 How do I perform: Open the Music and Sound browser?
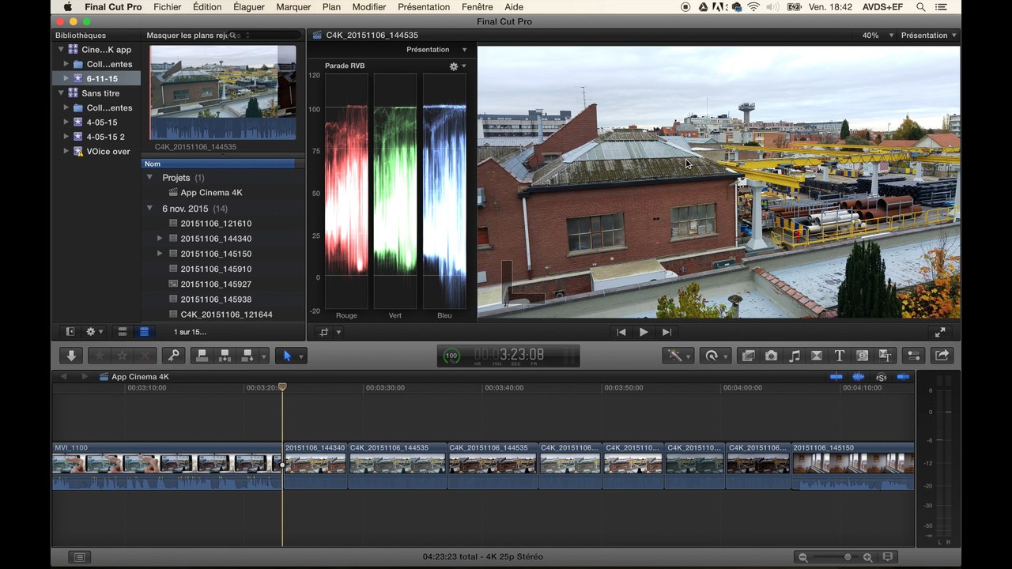point(795,356)
